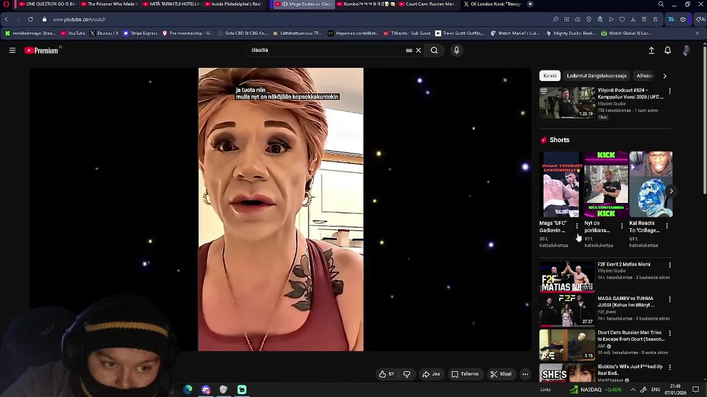Show next Shorts with the chevron arrow
Viewport: 707px width, 397px height.
tap(671, 191)
